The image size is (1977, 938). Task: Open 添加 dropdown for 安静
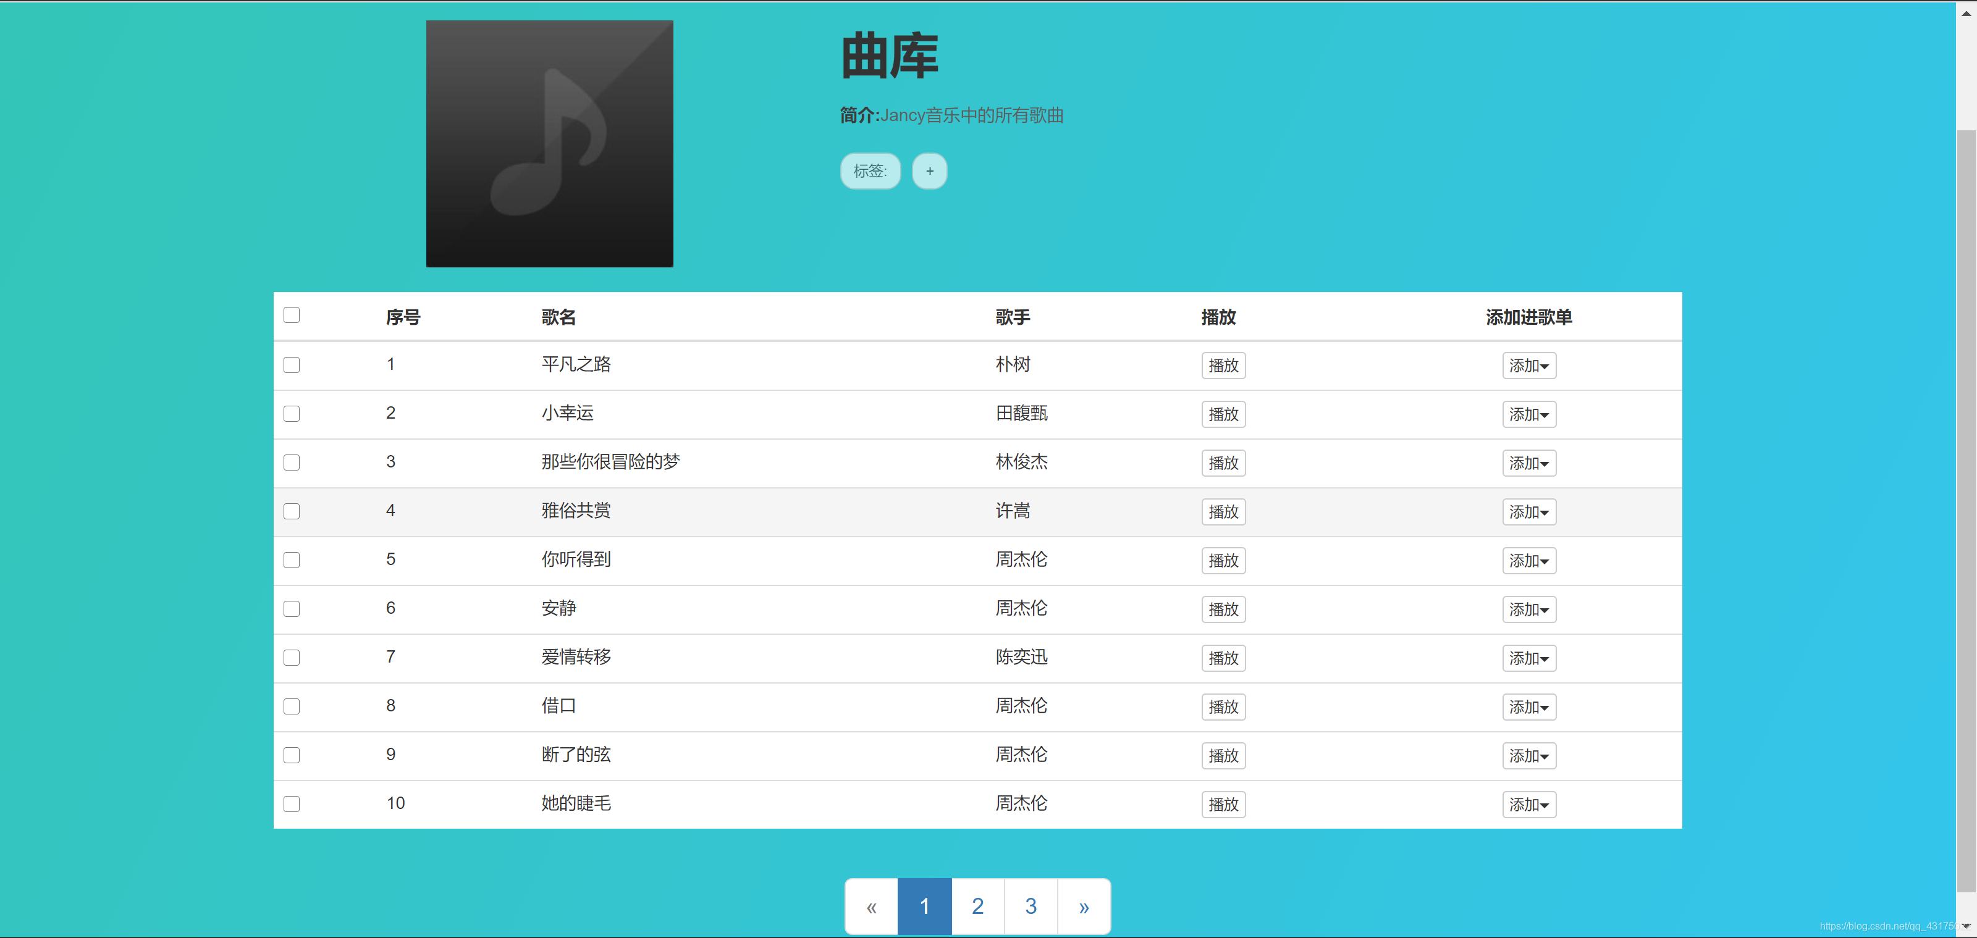pos(1529,609)
